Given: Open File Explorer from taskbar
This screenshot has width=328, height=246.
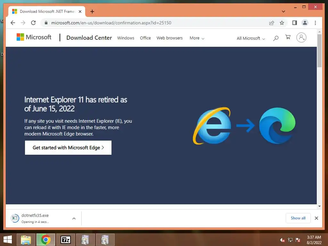Looking at the screenshot, I should coord(26,240).
